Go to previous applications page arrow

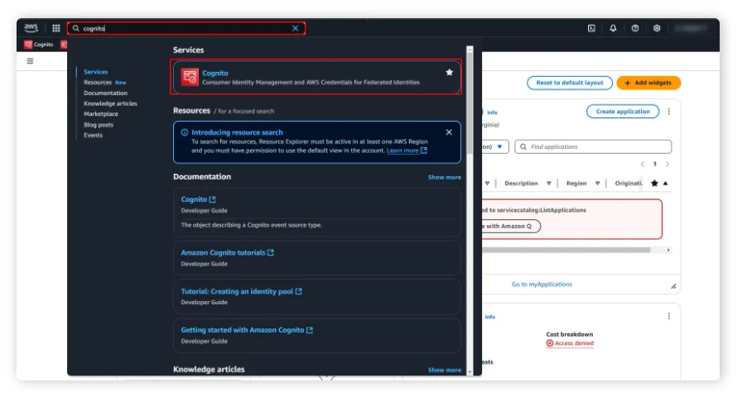coord(642,165)
